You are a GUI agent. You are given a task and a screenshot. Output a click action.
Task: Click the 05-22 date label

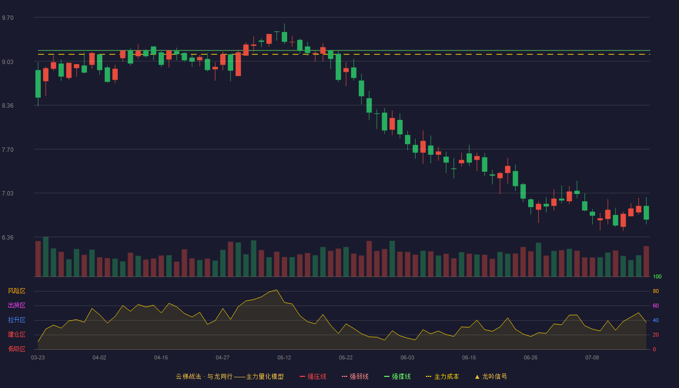pyautogui.click(x=346, y=357)
